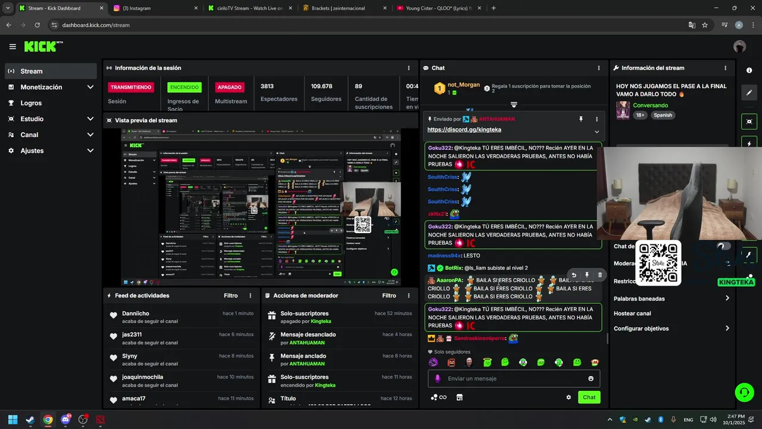Expand the Ajustes sidebar section
This screenshot has width=762, height=429.
(x=90, y=151)
